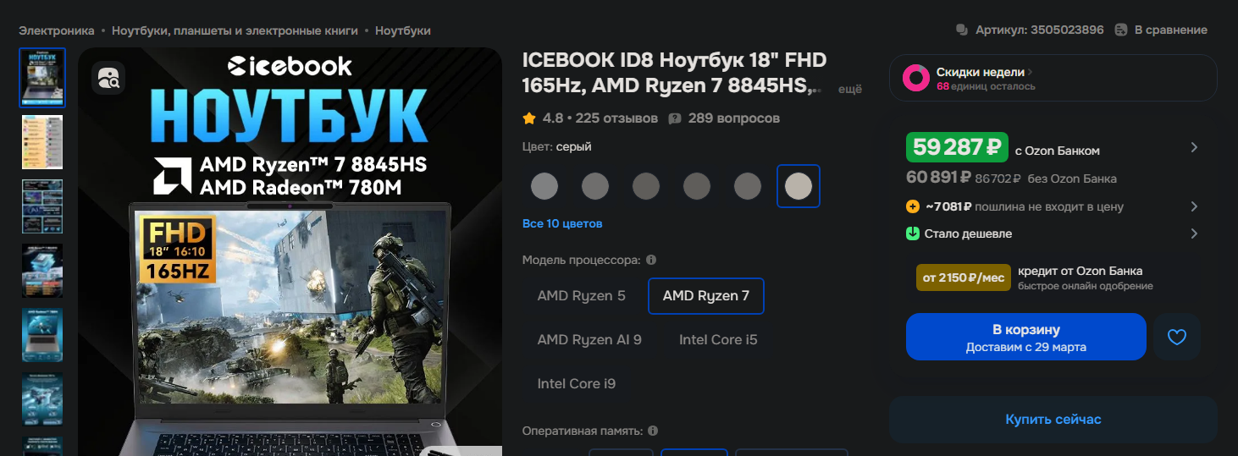This screenshot has height=456, width=1238.
Task: Click the ICEBOOK ID8 Ноутбук product title
Action: (x=675, y=72)
